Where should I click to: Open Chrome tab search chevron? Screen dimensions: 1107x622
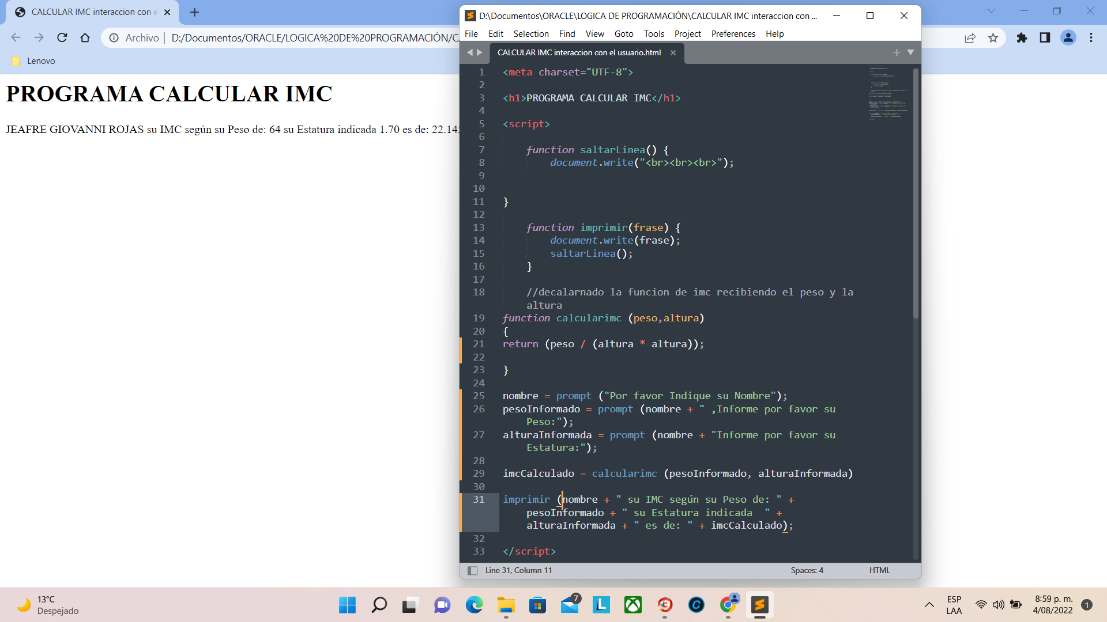pos(991,11)
